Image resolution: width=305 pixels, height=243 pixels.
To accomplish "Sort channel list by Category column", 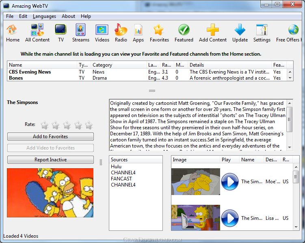I will pyautogui.click(x=118, y=65).
